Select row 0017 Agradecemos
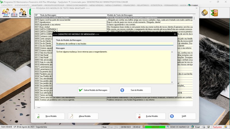Image resolution: width=230 pixels, height=129 pixels. 114,22
